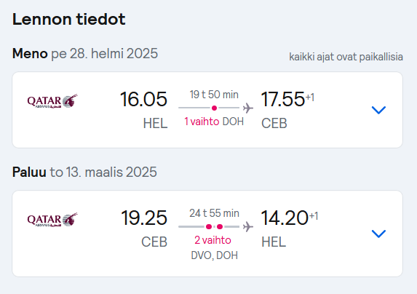Viewport: 417px width, 294px height.
Task: Click second stopover dot on return route
Action: pos(220,227)
